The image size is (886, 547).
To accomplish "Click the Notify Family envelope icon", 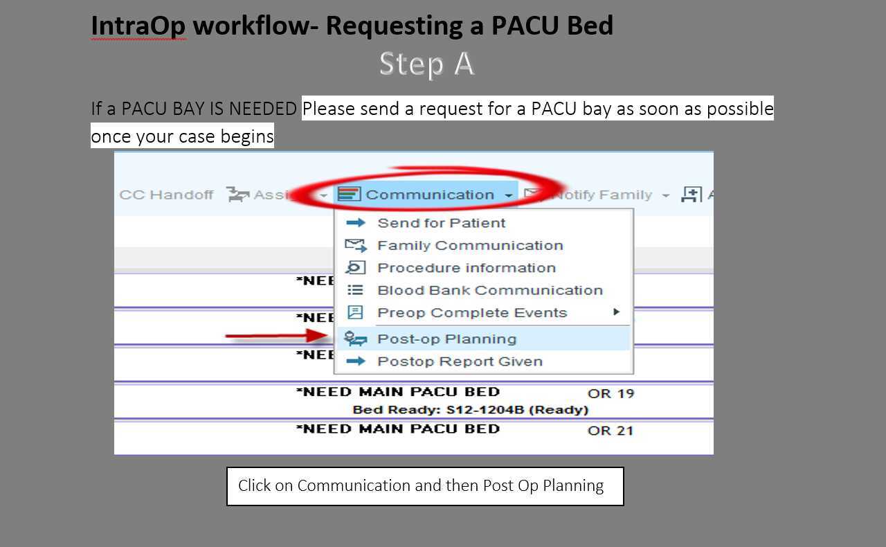I will tap(532, 194).
